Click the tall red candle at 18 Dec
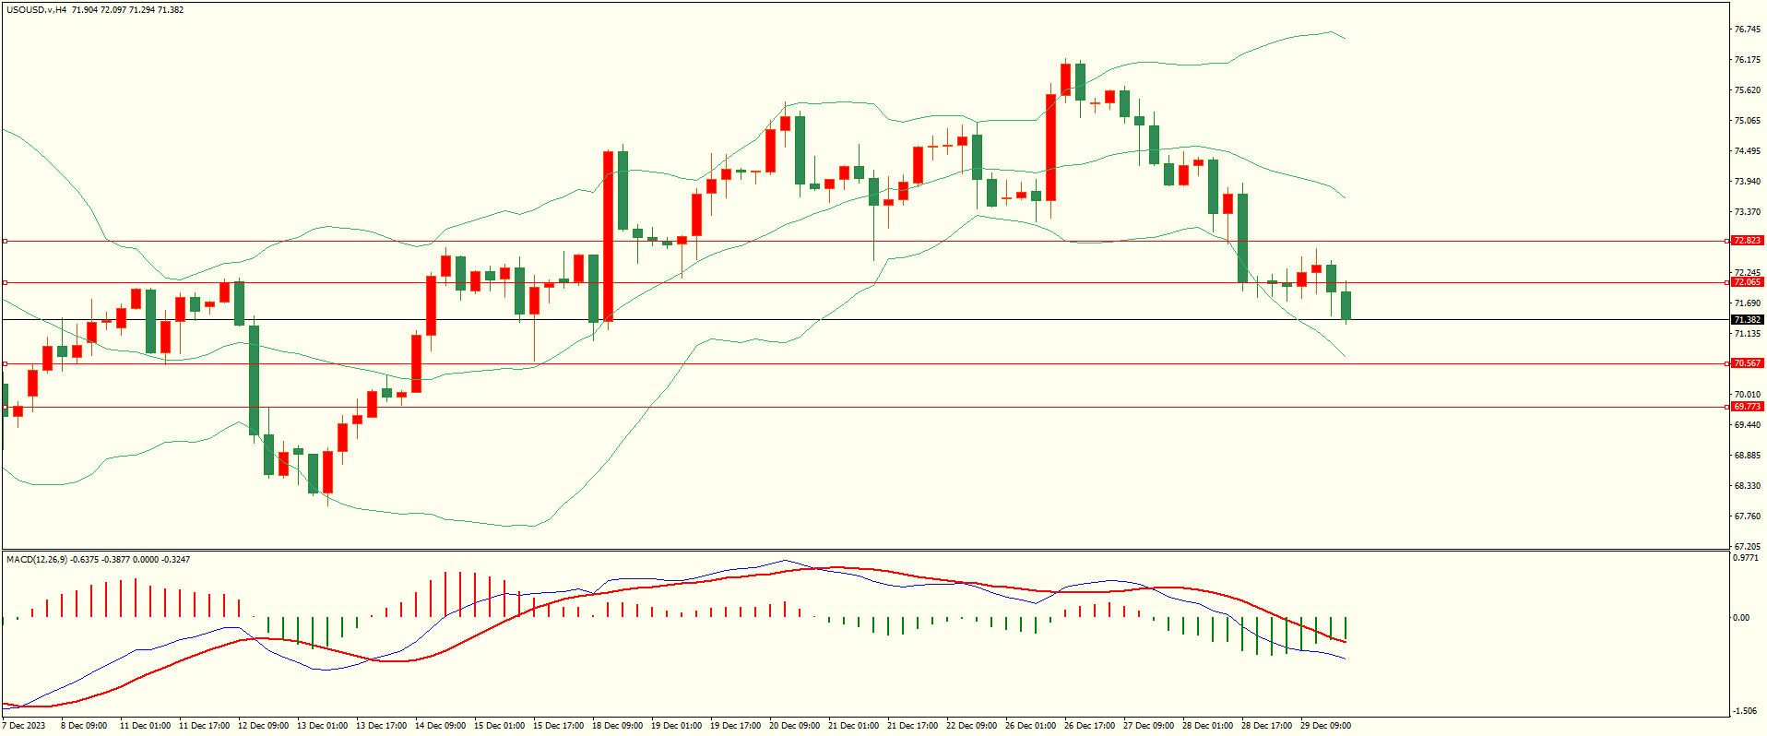The image size is (1767, 736). tap(609, 235)
